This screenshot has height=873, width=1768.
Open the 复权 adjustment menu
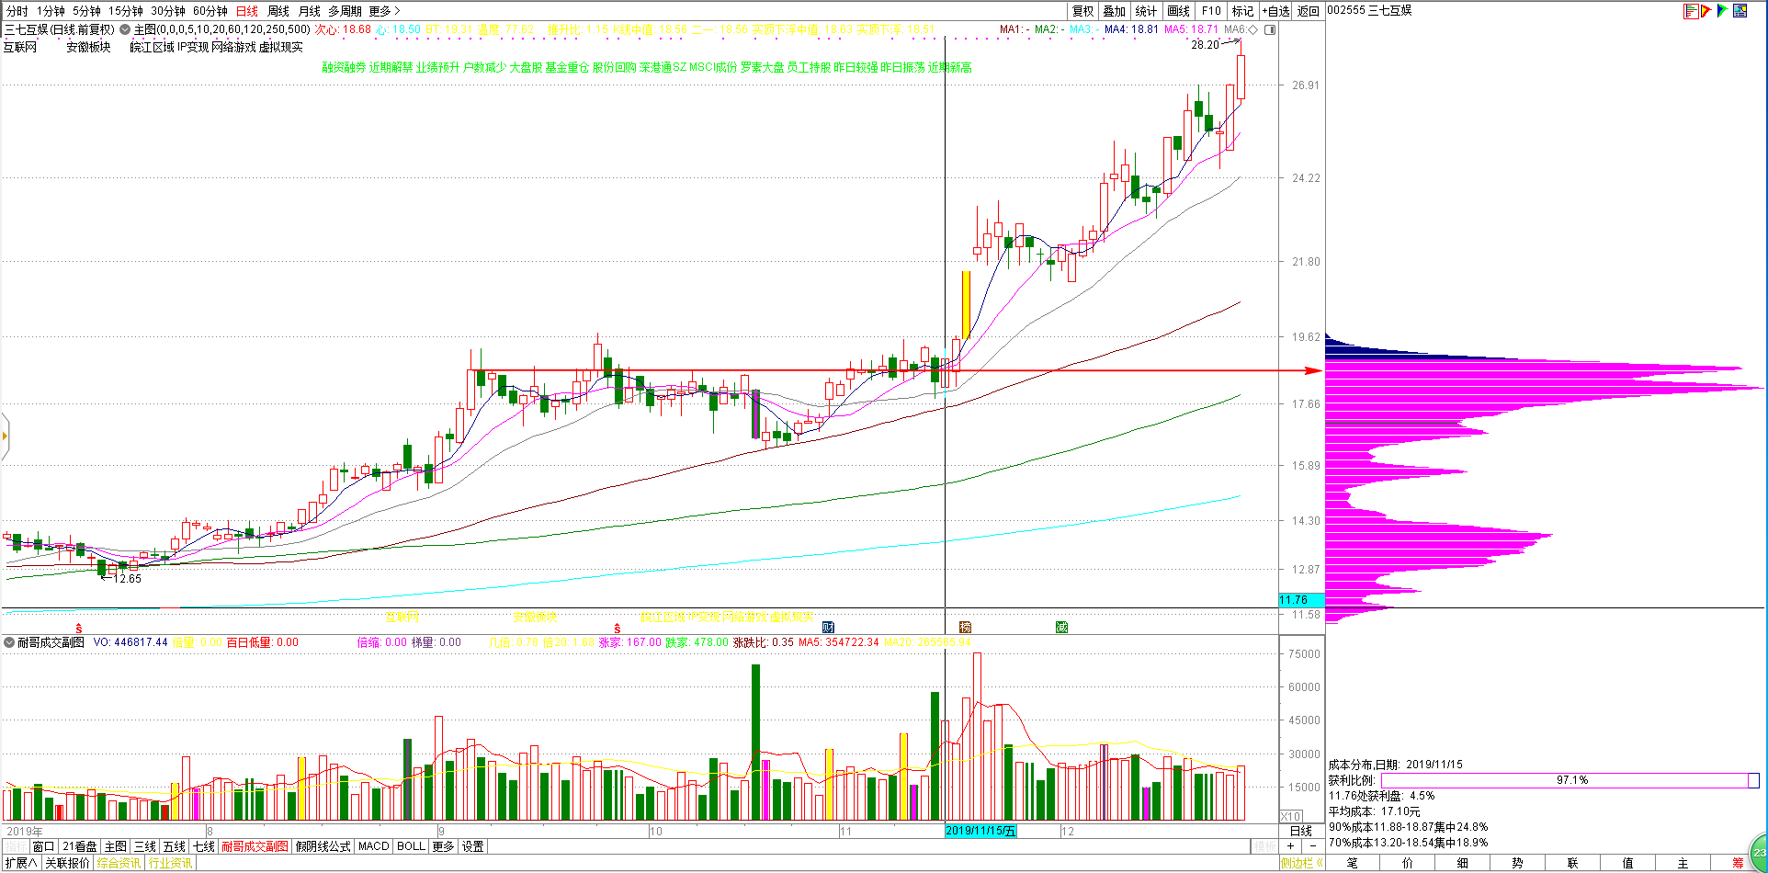click(x=1083, y=11)
